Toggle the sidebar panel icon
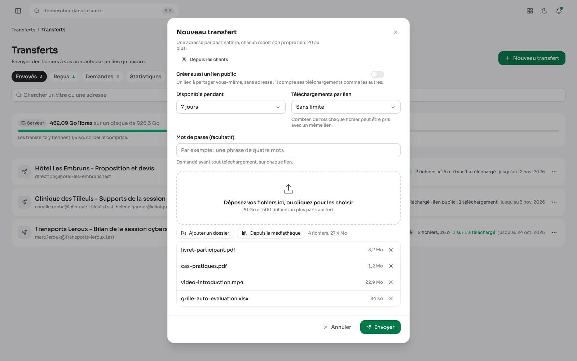 click(x=18, y=11)
